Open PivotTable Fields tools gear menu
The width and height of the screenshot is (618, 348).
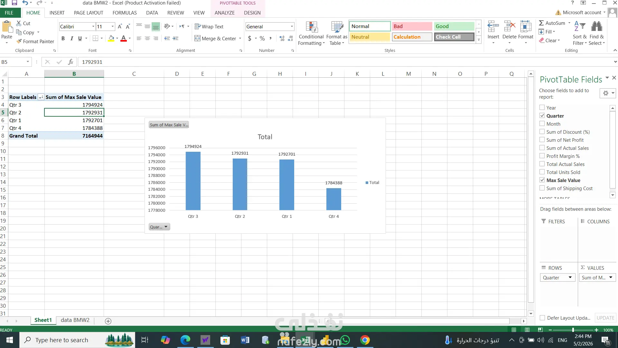[x=608, y=93]
